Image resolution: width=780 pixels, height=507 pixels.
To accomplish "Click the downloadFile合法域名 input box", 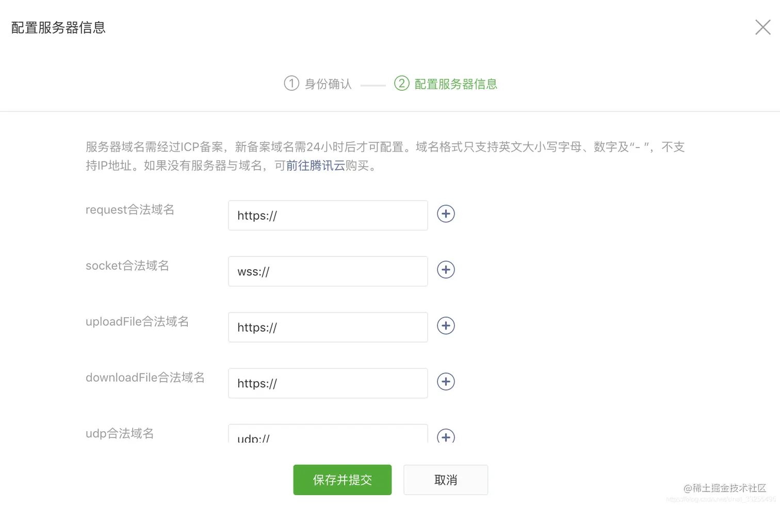I will [328, 383].
